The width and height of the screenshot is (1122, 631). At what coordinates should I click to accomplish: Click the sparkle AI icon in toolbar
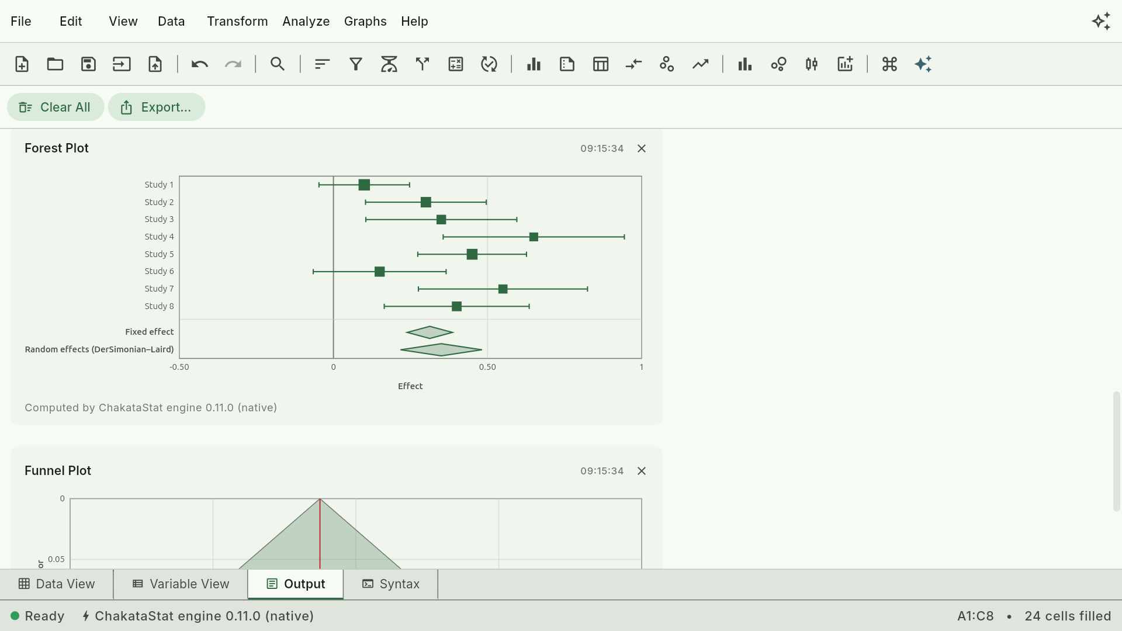[923, 64]
